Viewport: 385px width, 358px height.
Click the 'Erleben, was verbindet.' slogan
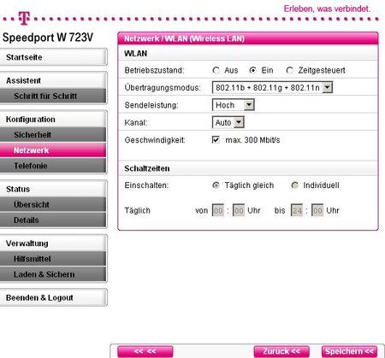pos(327,9)
